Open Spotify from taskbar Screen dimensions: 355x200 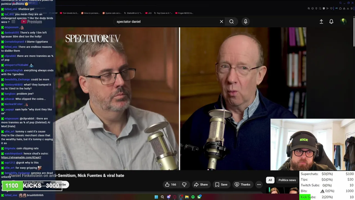(x=193, y=197)
